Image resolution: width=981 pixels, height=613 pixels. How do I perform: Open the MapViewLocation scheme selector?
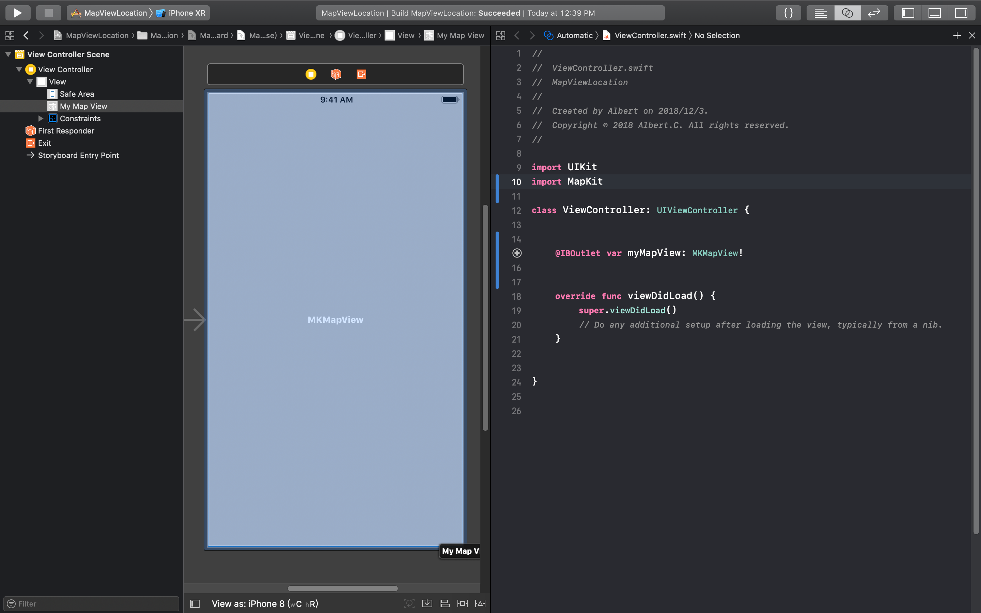click(x=109, y=13)
